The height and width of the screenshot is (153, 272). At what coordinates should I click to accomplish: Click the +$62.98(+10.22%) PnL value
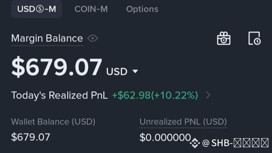point(155,95)
